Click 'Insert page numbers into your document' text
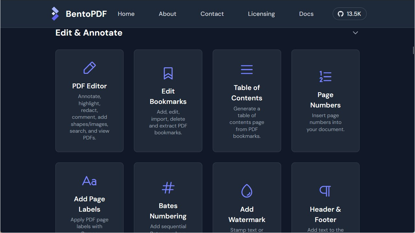 click(325, 122)
